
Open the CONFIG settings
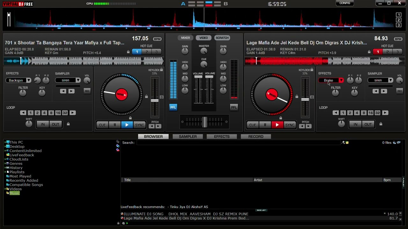point(345,3)
